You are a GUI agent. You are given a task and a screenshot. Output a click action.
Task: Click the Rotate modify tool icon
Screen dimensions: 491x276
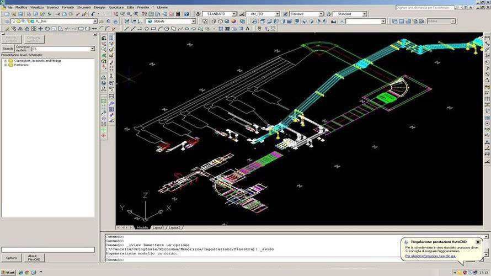[47, 29]
